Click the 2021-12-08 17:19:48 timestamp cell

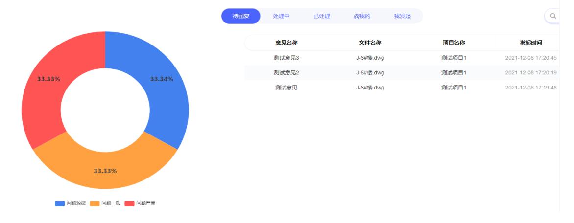pyautogui.click(x=531, y=88)
